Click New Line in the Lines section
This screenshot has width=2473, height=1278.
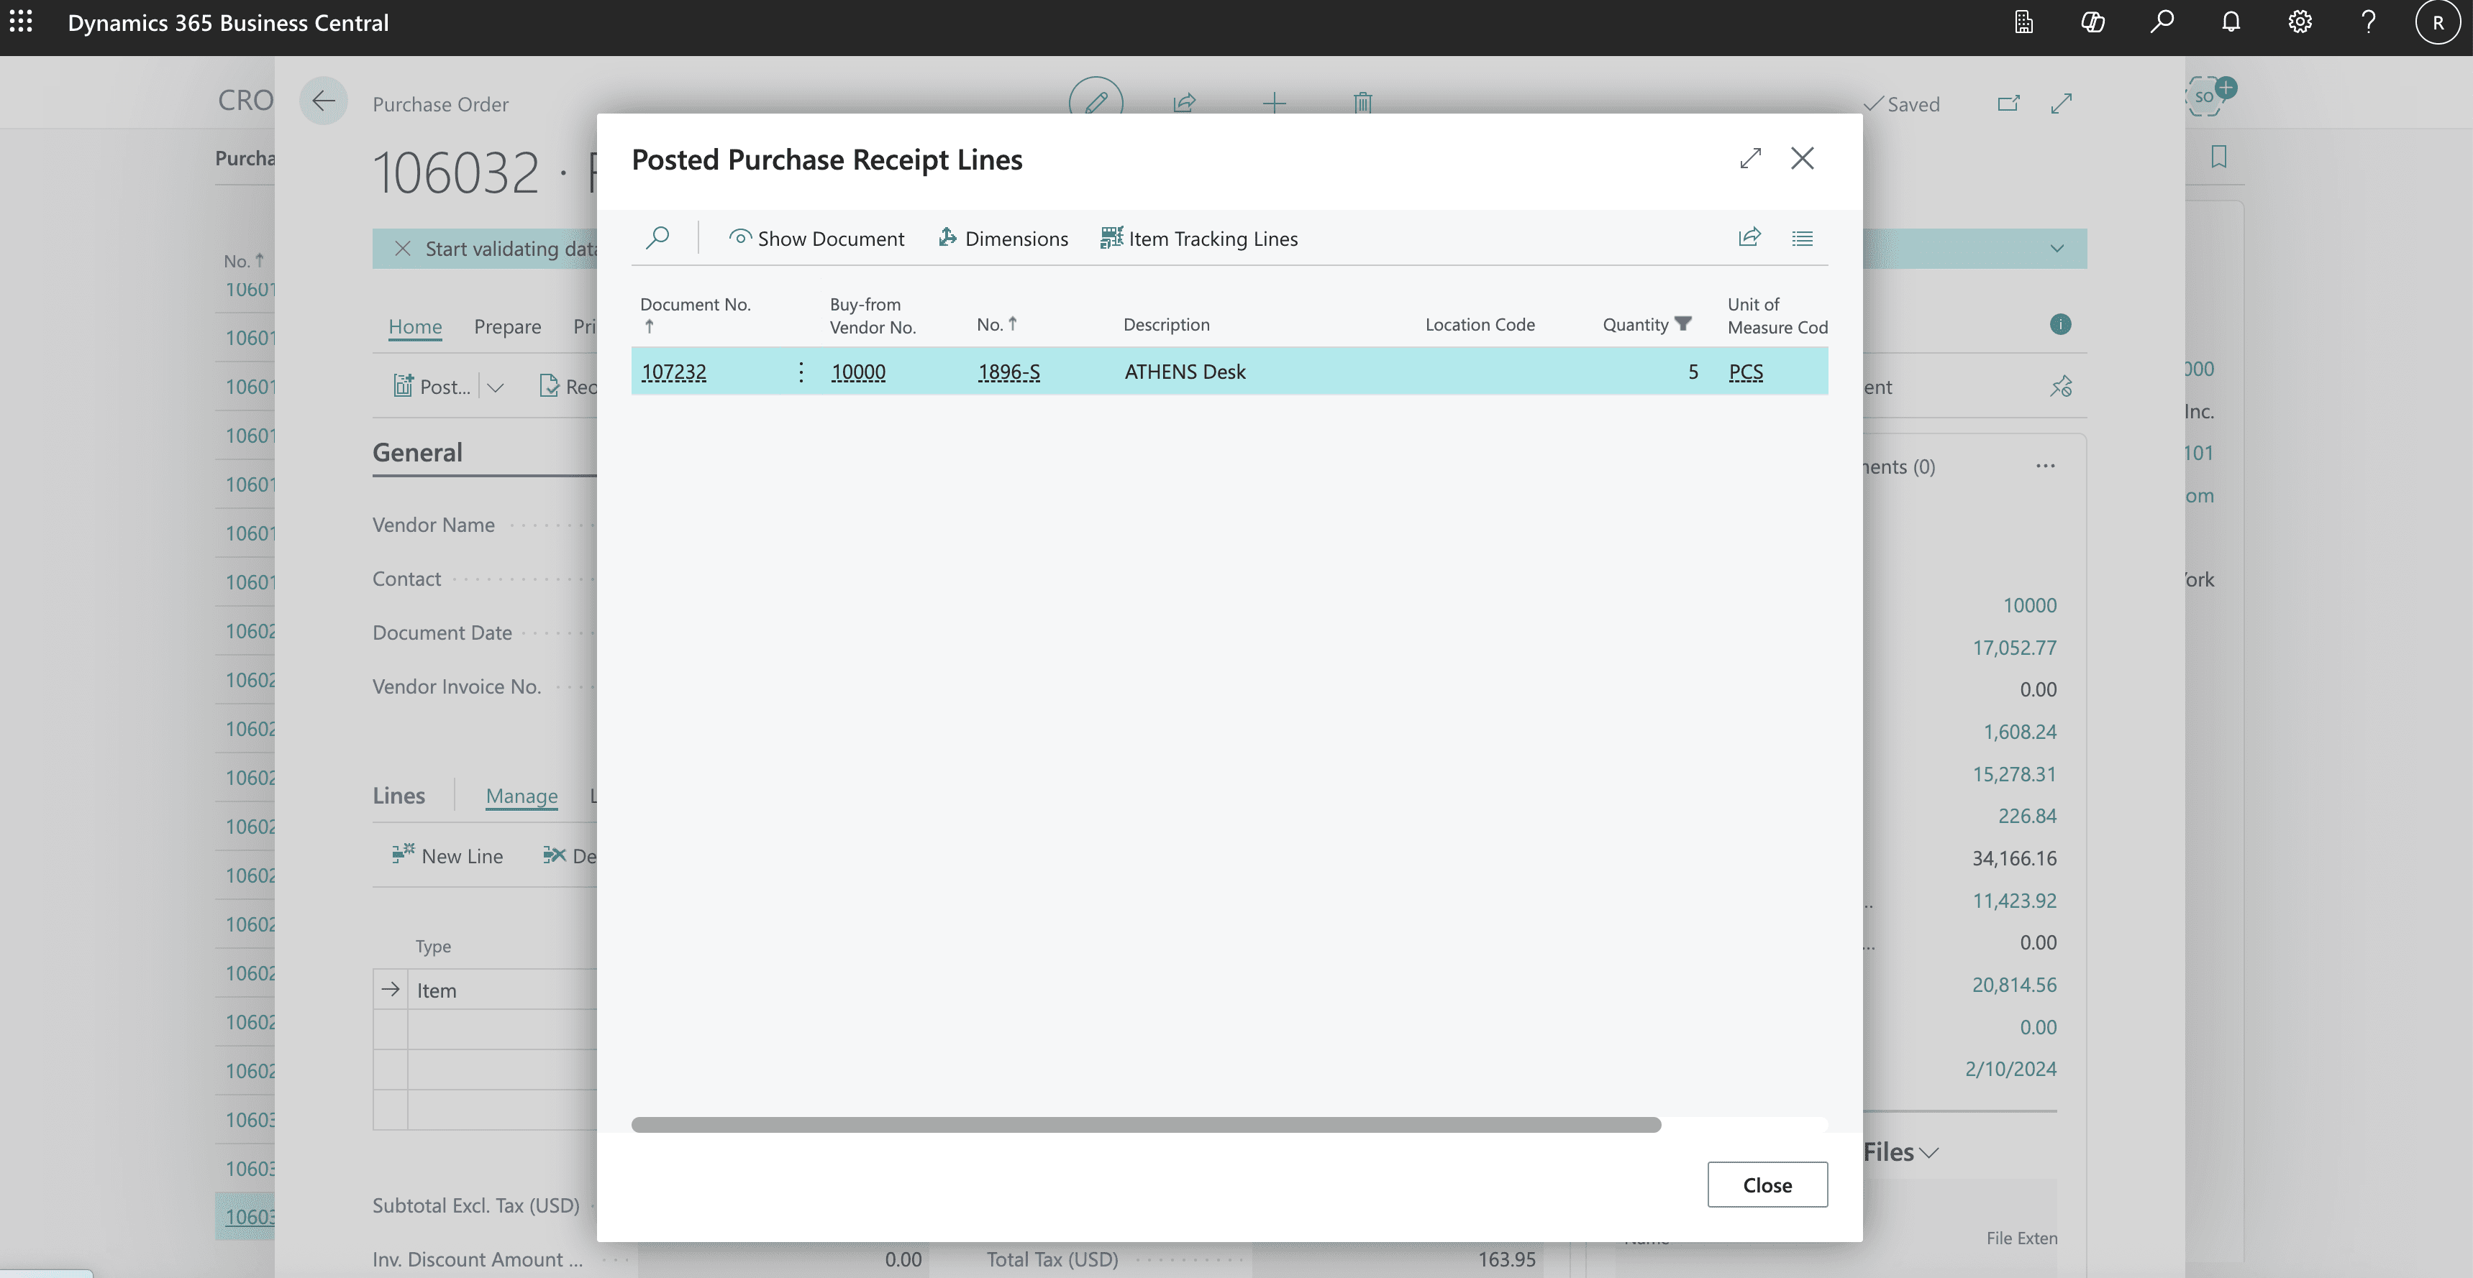pos(447,855)
